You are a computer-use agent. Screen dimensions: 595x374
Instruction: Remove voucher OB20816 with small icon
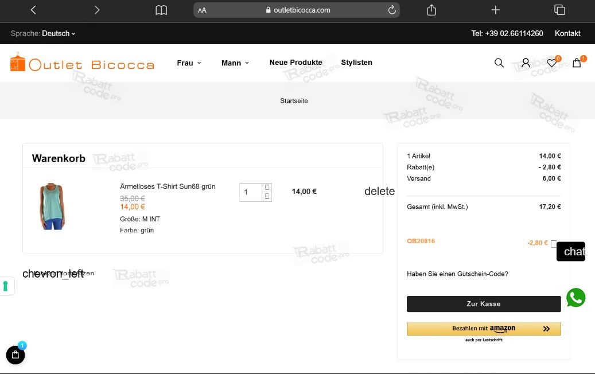(x=554, y=244)
